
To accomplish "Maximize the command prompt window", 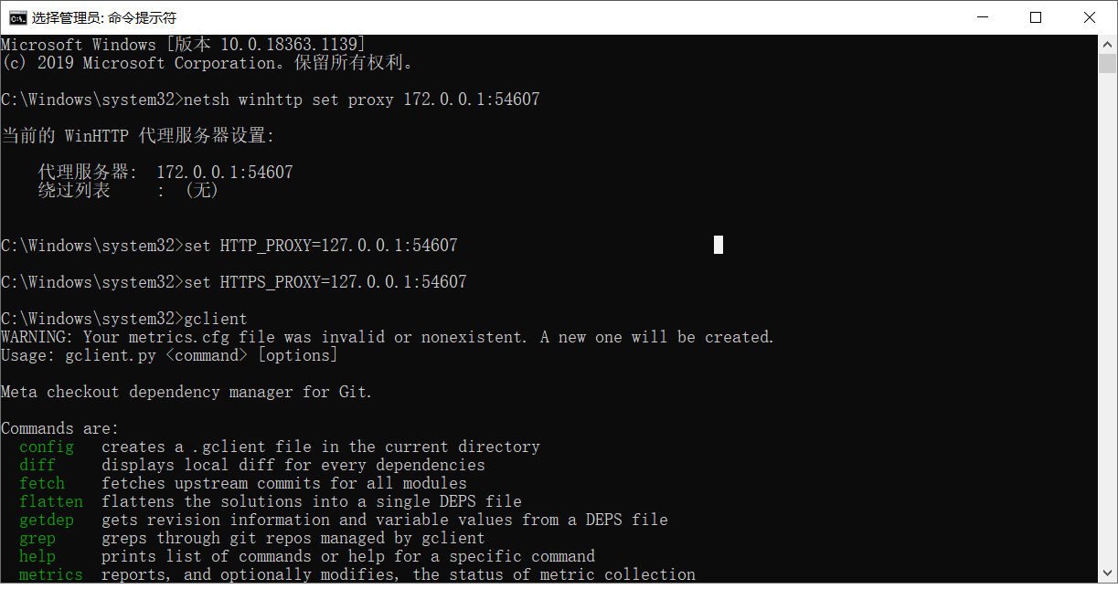I will 1036,17.
